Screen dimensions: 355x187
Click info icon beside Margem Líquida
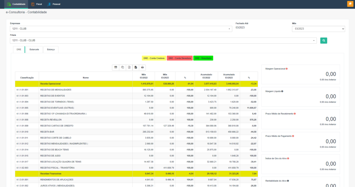click(x=282, y=91)
